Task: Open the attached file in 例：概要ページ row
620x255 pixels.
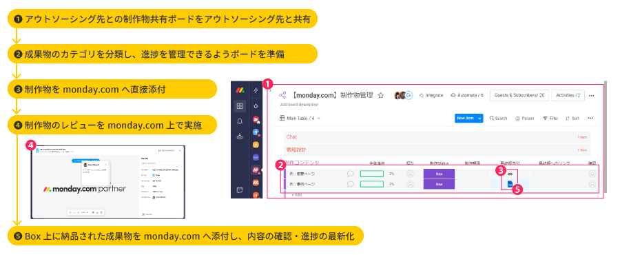Action: [510, 174]
